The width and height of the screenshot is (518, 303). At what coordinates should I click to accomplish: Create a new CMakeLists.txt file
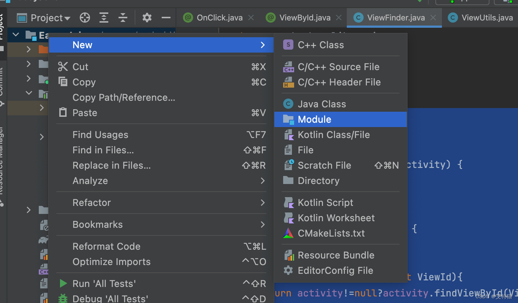point(331,233)
